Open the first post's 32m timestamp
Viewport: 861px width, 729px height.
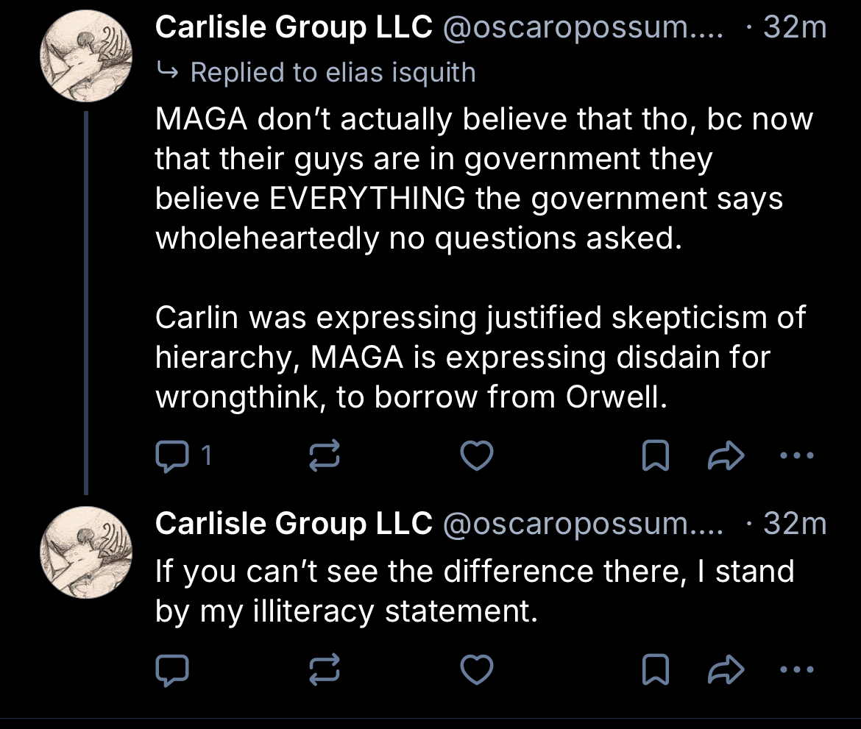795,28
